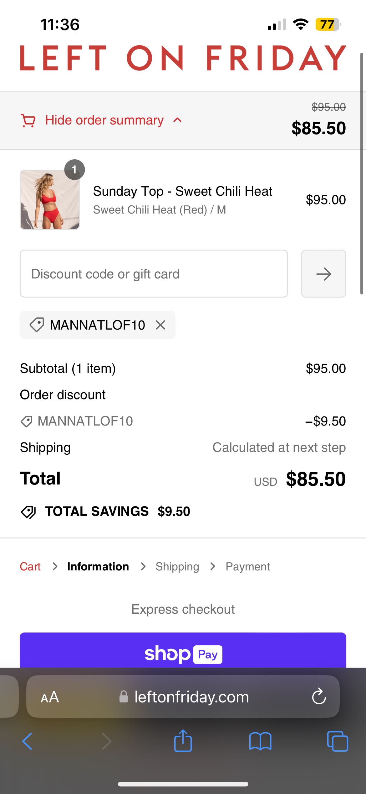Go to the Shipping step
The width and height of the screenshot is (366, 794).
(177, 566)
